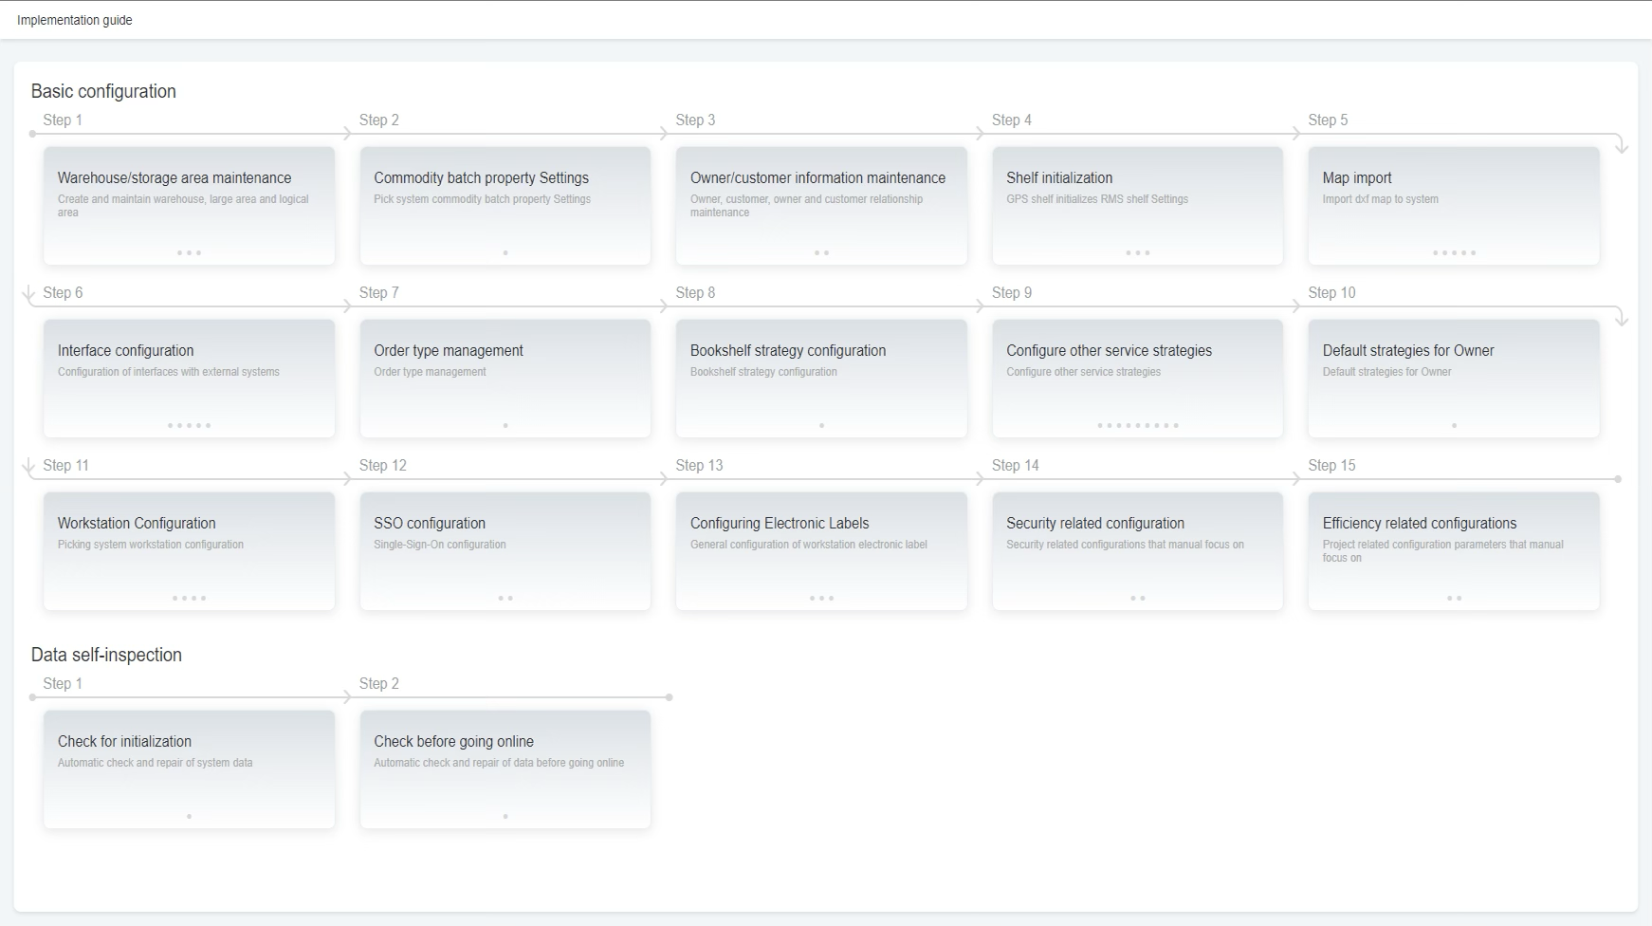Open the Interface configuration card

tap(189, 378)
